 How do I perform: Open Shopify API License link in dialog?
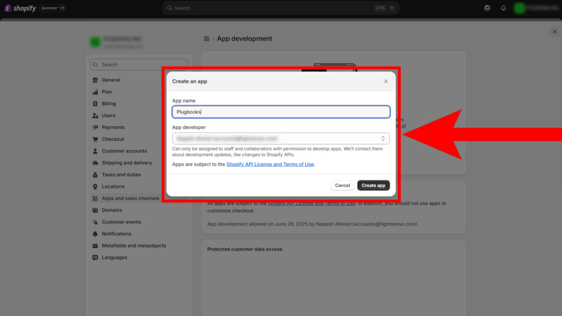(270, 164)
